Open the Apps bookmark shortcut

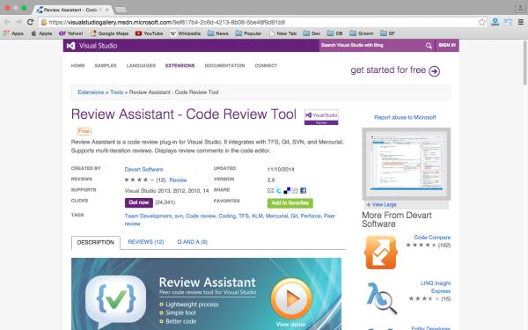(x=13, y=33)
